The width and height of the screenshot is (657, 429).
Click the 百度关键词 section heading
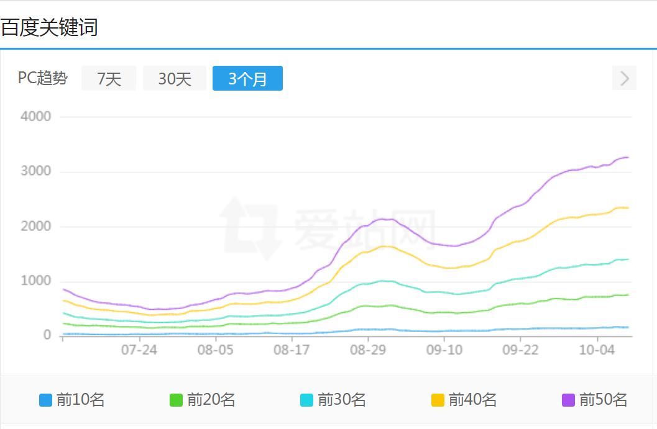(x=49, y=28)
